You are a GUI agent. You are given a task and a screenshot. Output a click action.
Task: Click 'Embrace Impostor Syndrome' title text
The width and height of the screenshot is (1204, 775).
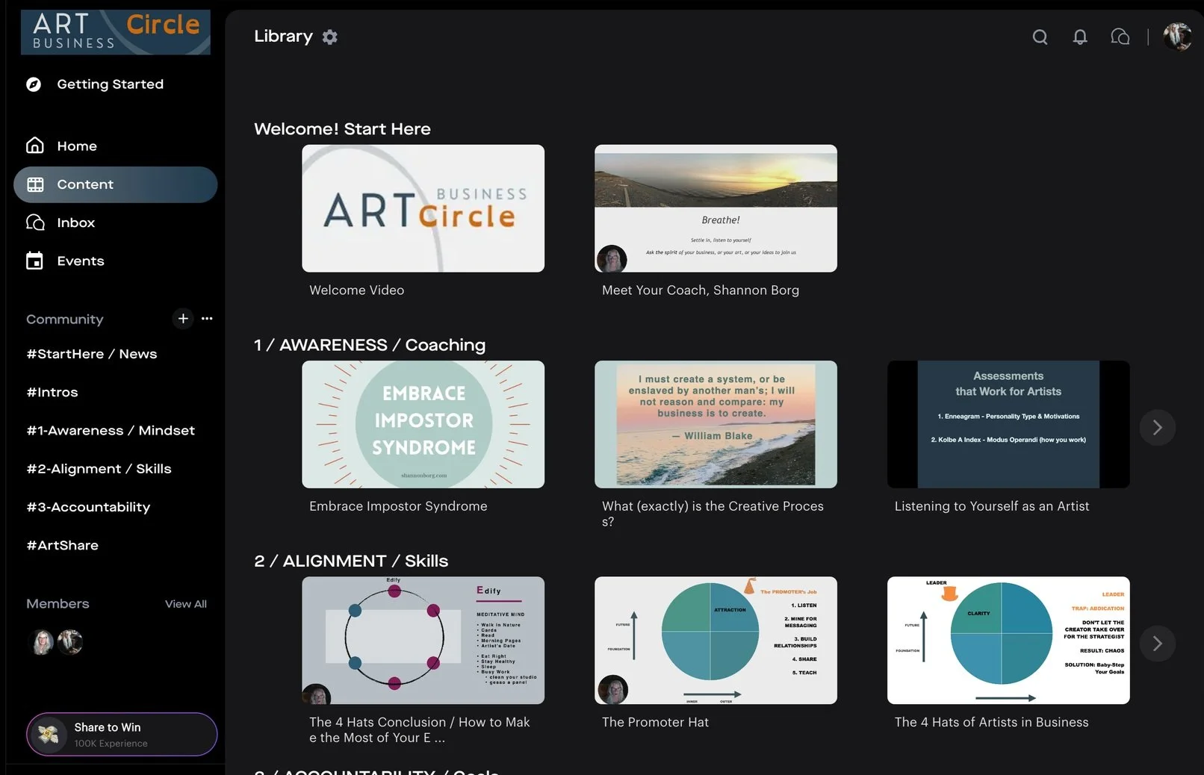(x=398, y=506)
